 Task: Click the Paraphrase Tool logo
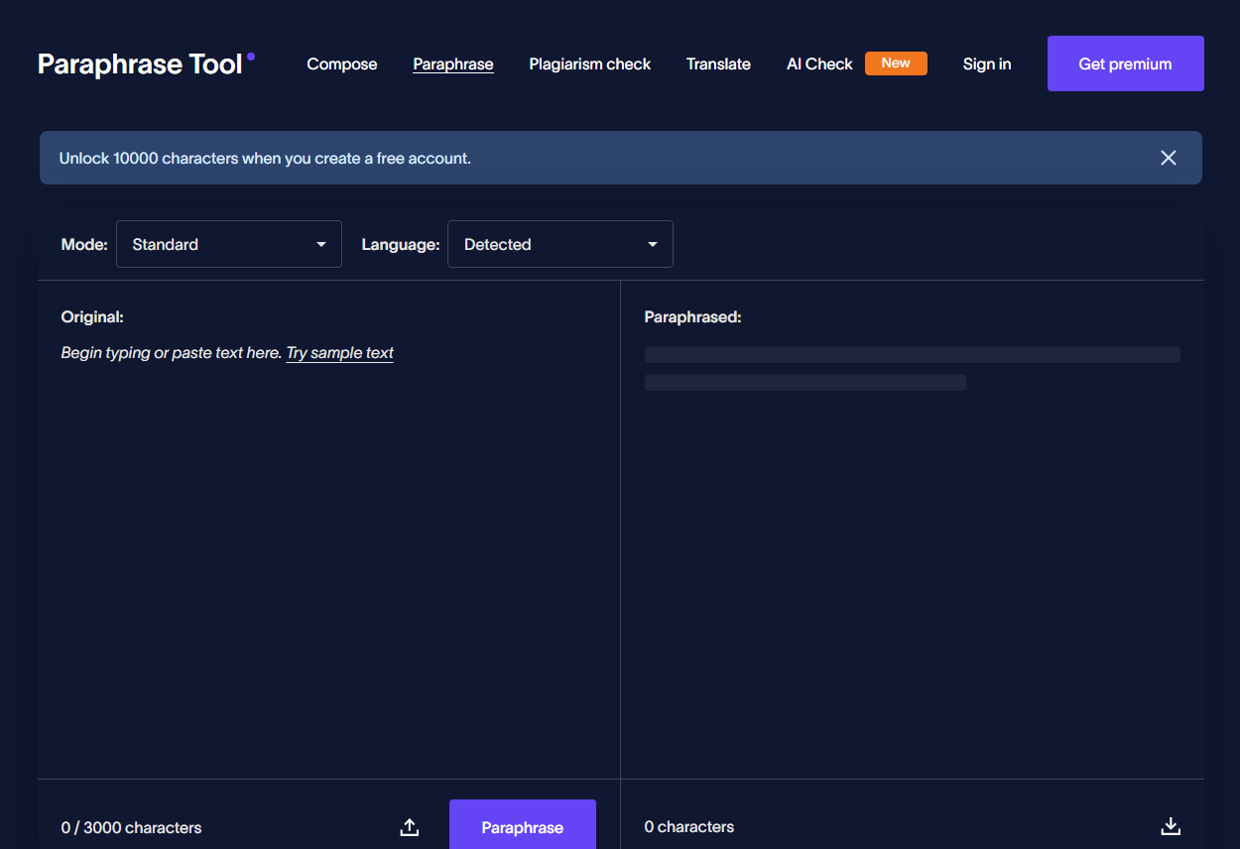146,64
